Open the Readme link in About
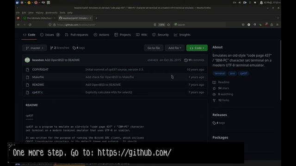This screenshot has width=296, height=166. pyautogui.click(x=221, y=82)
